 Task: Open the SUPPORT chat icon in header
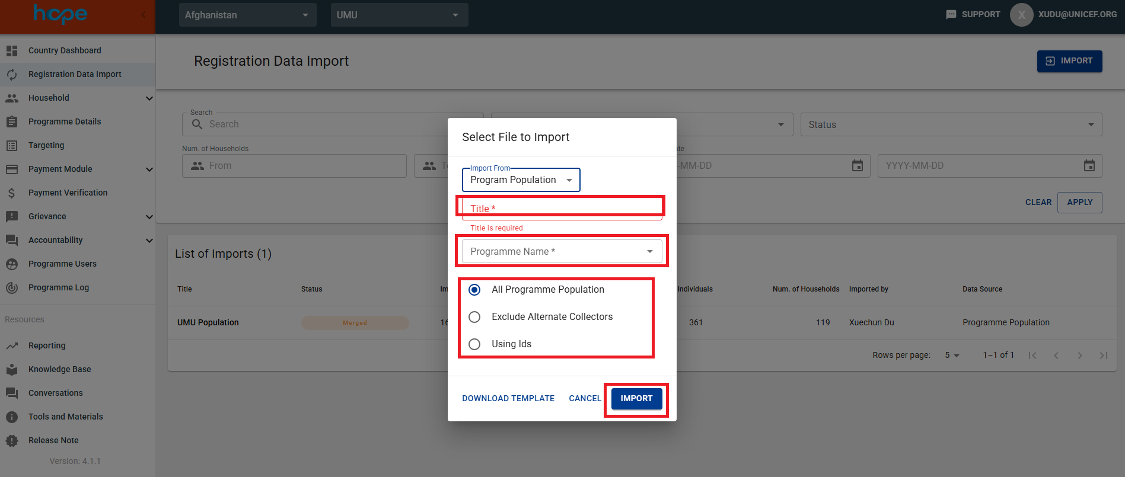951,15
